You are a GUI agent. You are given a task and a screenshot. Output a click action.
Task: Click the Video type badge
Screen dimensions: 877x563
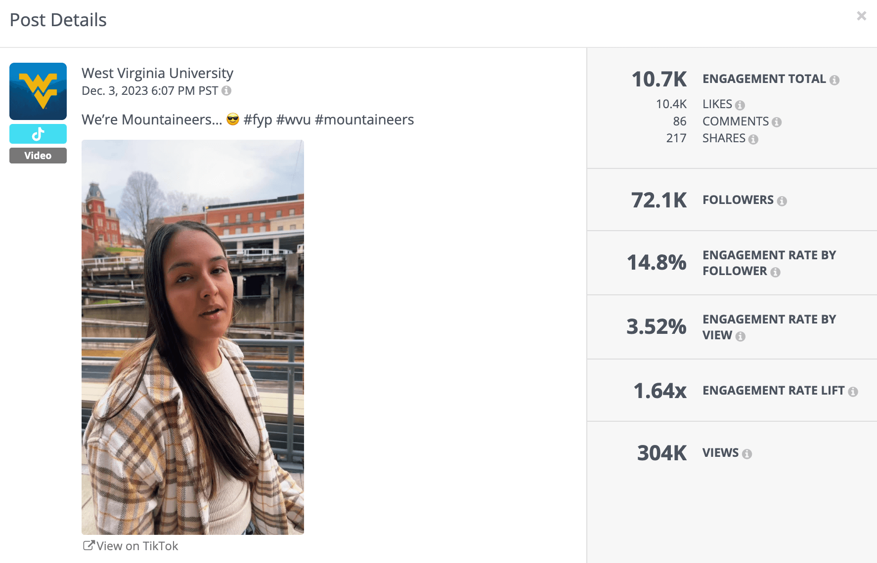click(x=38, y=155)
